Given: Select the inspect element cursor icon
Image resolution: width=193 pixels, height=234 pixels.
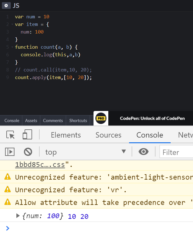Looking at the screenshot, I should point(10,135).
